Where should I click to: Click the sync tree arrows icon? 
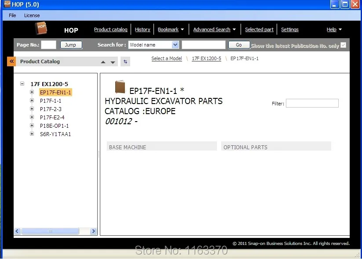(125, 61)
